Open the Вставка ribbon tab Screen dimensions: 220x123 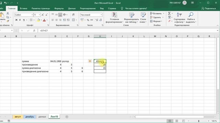click(23, 8)
